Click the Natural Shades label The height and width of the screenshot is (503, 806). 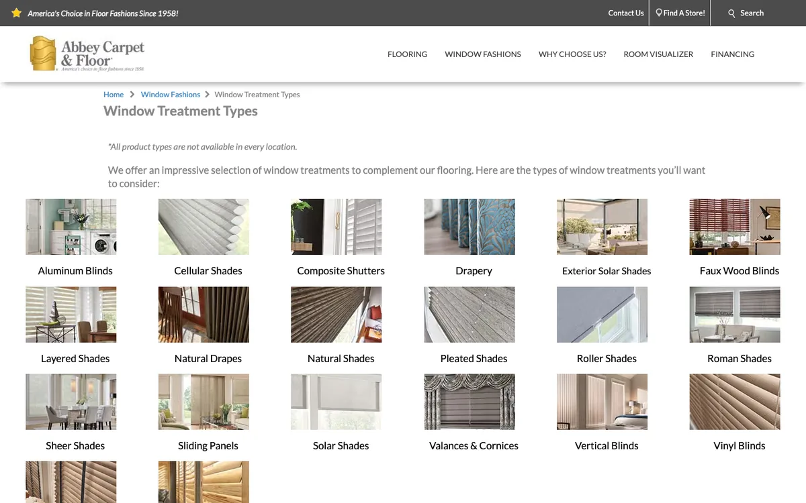point(341,359)
